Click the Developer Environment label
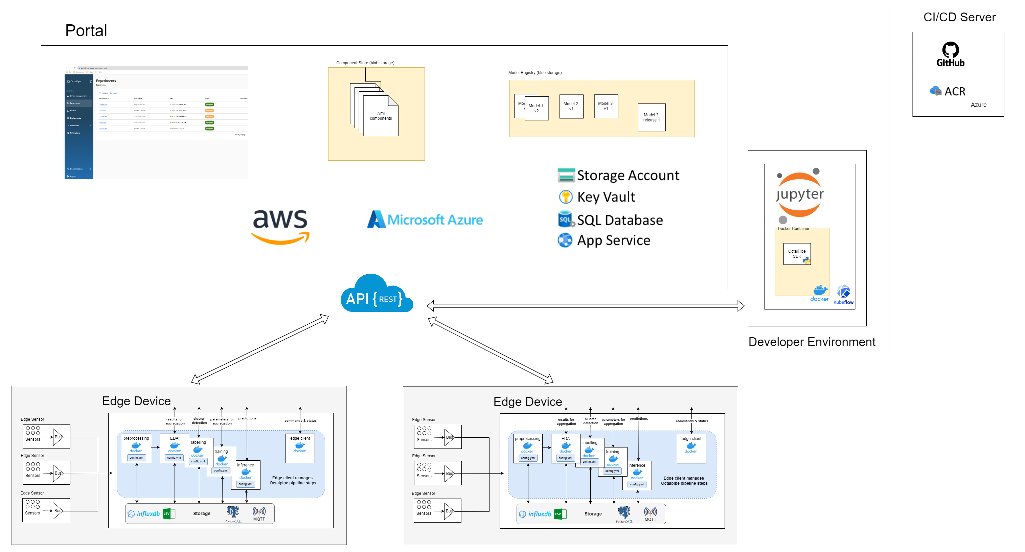Image resolution: width=1025 pixels, height=552 pixels. coord(812,342)
